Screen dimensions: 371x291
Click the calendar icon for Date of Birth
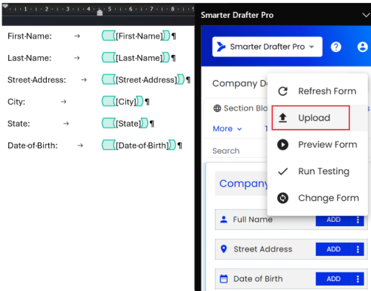(x=223, y=279)
